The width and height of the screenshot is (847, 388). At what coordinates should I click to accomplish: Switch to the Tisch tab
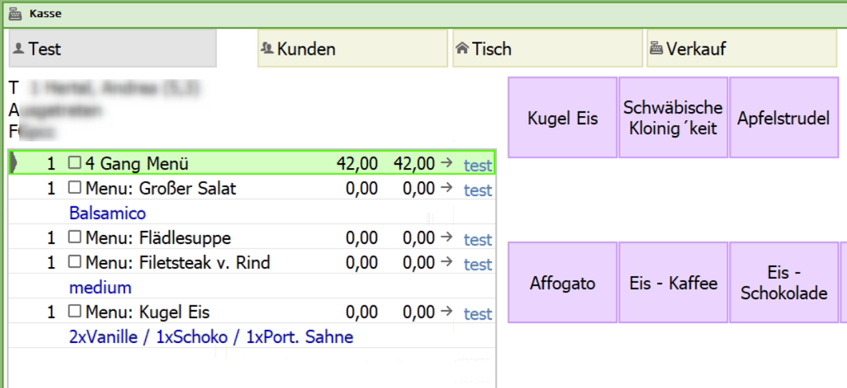tap(547, 49)
